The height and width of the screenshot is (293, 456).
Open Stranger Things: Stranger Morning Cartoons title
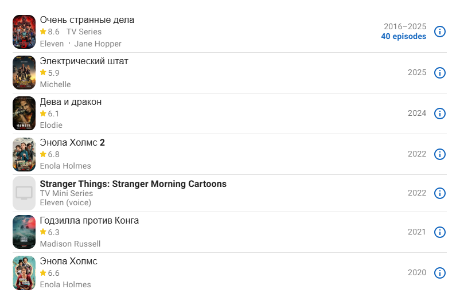(x=133, y=184)
